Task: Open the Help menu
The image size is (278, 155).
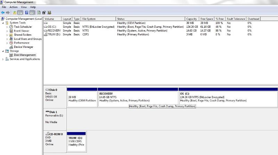Action: coord(33,7)
